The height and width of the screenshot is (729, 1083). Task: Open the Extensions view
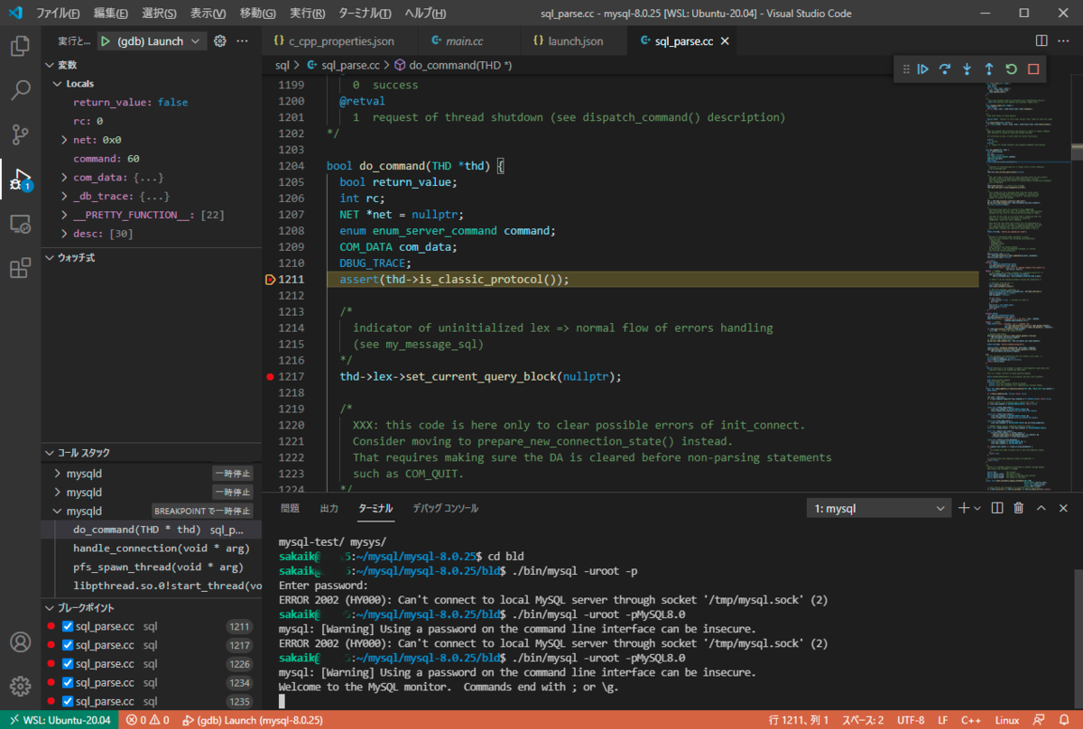(20, 268)
